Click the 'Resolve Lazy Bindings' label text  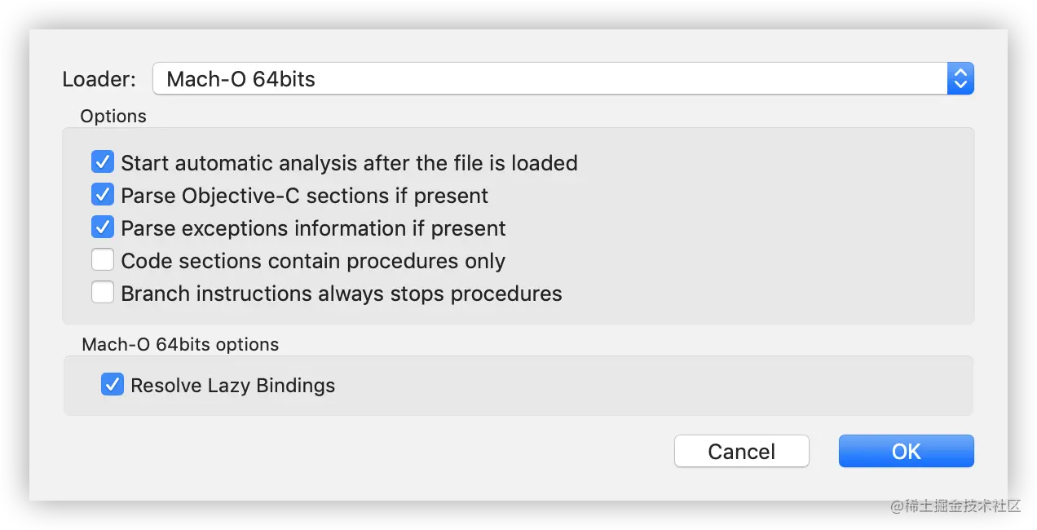tap(232, 385)
